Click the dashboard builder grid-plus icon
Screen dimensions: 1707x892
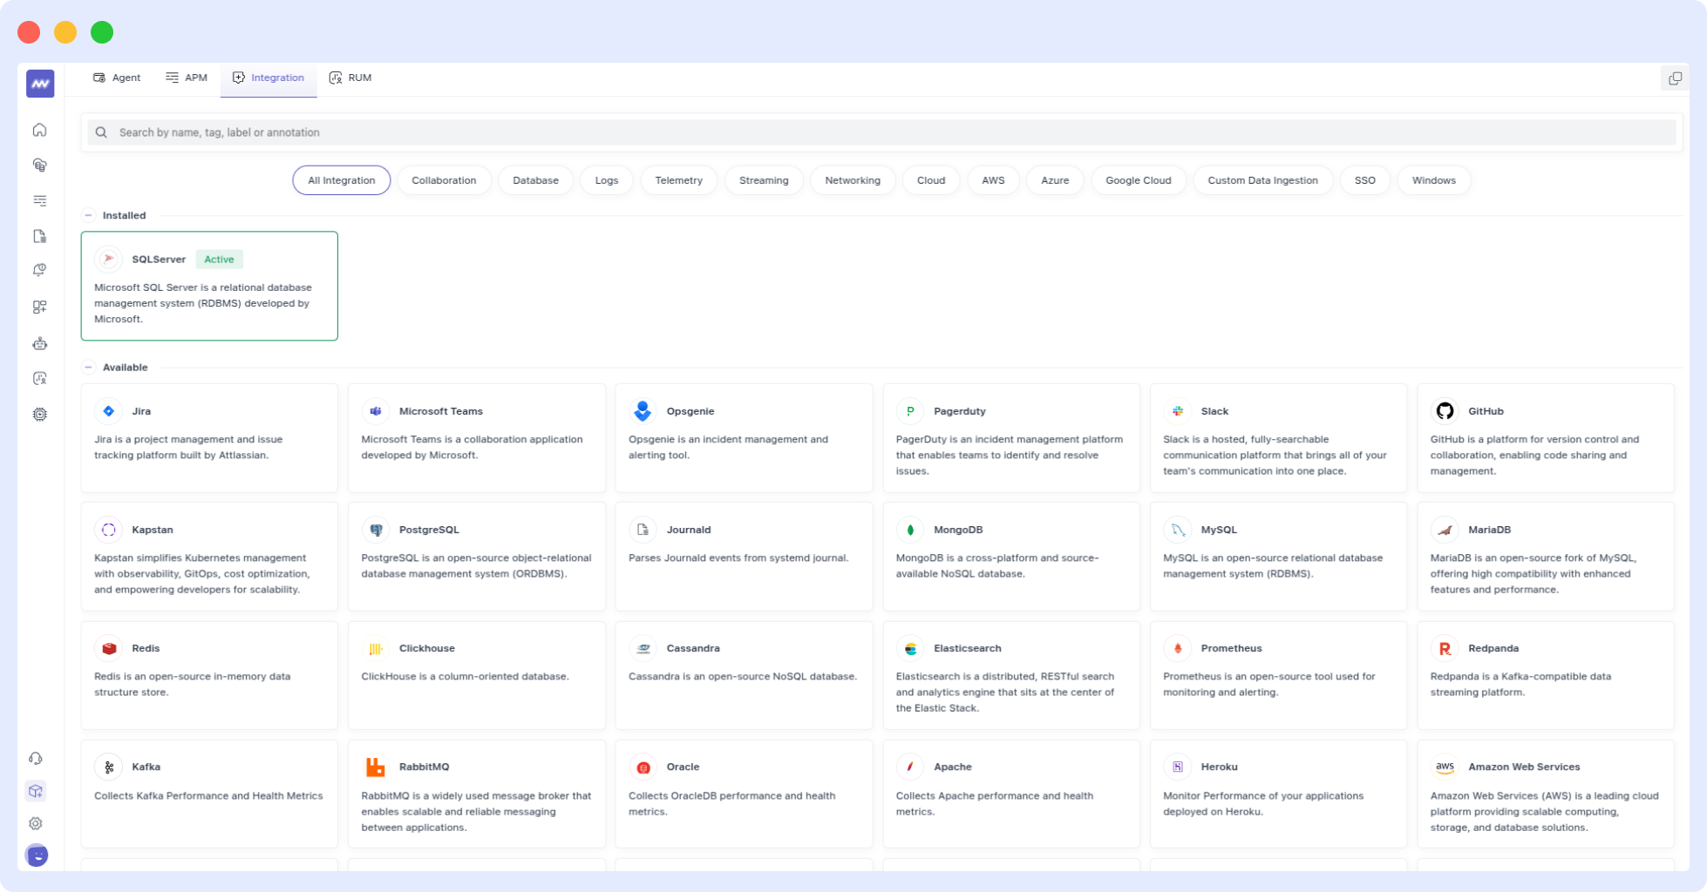coord(39,307)
